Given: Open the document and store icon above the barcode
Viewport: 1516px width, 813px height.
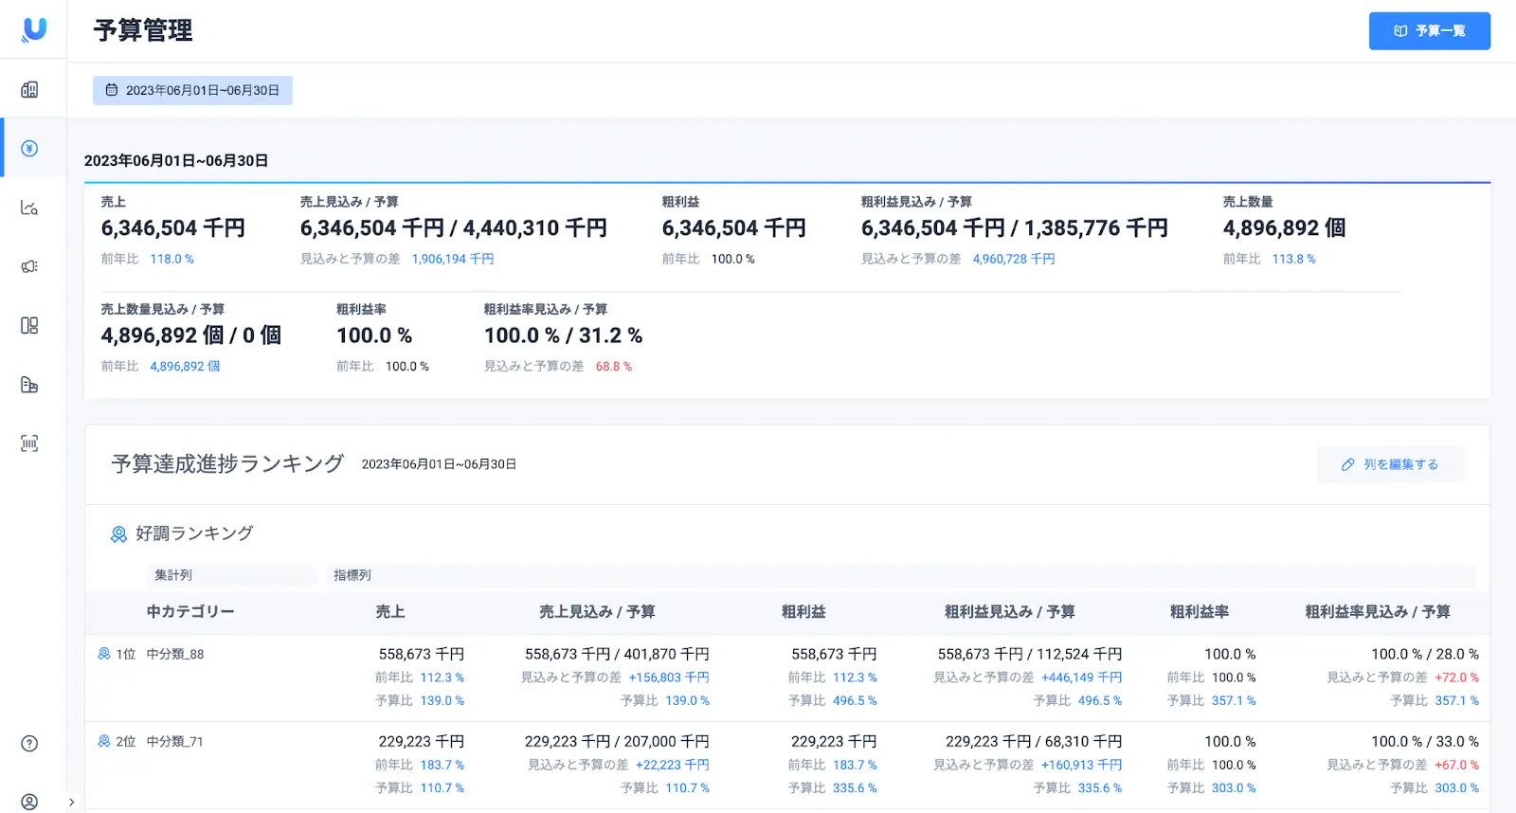Looking at the screenshot, I should click(29, 385).
